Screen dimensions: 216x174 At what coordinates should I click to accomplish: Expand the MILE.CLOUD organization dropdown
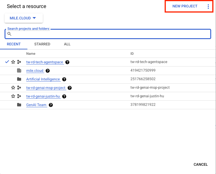pyautogui.click(x=23, y=18)
